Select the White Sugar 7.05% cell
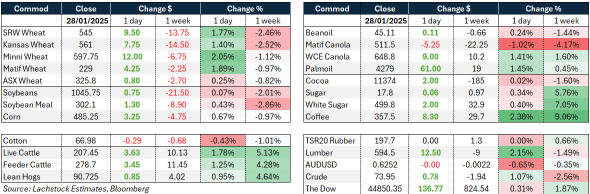The image size is (590, 194). coord(567,105)
